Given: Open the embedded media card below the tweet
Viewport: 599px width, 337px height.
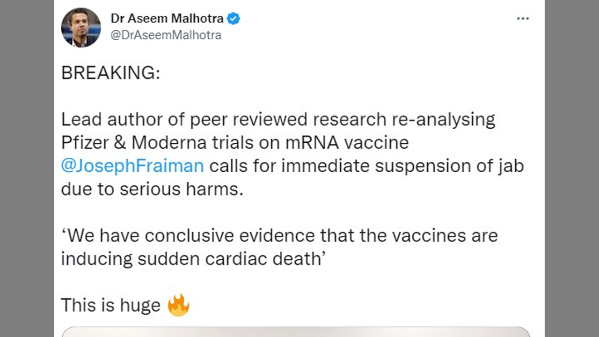Looking at the screenshot, I should 296,331.
